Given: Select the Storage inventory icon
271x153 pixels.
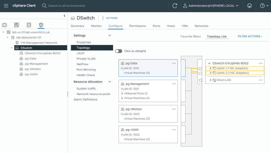Looking at the screenshot, I should (29, 25).
